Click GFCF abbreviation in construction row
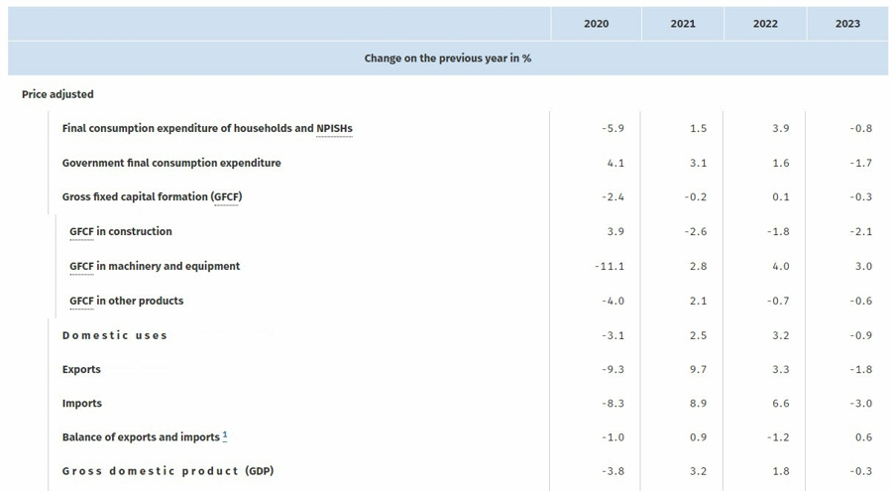Image resolution: width=892 pixels, height=491 pixels. pyautogui.click(x=81, y=232)
